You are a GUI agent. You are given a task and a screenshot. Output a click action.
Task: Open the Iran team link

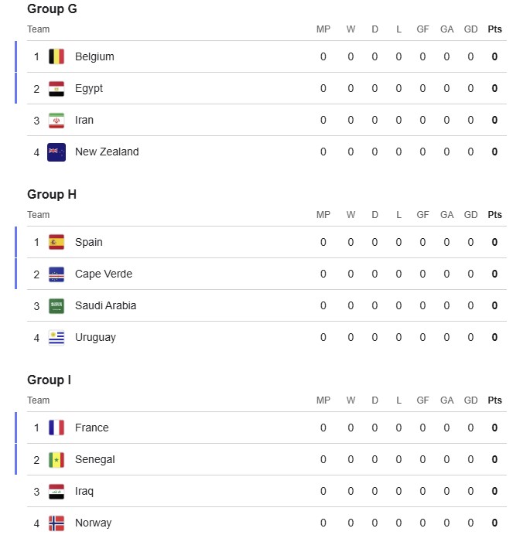coord(84,120)
